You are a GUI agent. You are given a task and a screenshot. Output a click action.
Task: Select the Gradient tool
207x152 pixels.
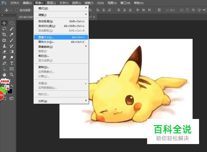[11, 52]
